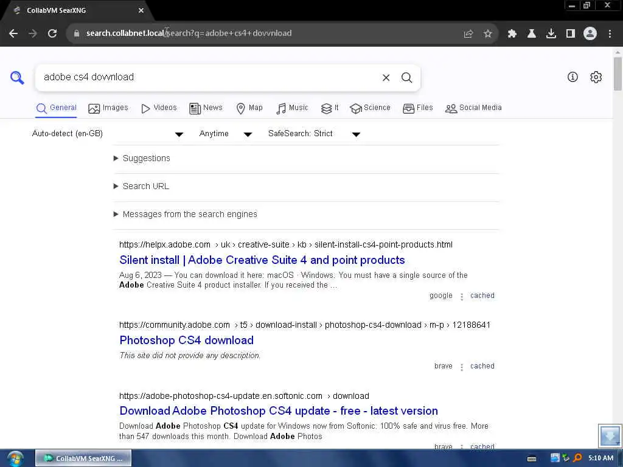Click the browser back arrow

click(13, 33)
